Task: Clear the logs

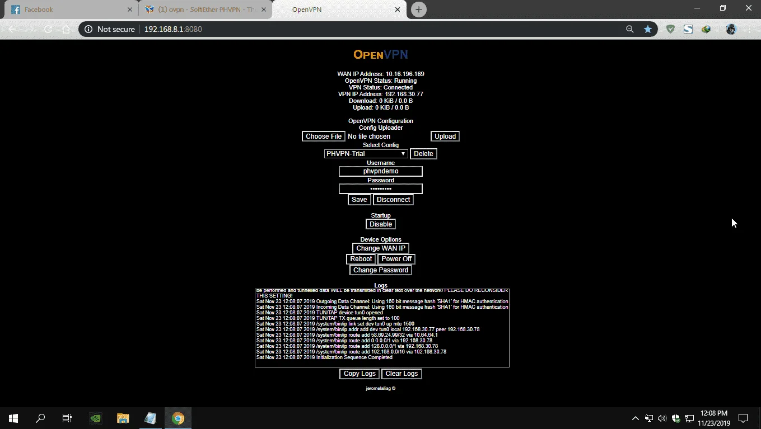Action: [x=401, y=374]
